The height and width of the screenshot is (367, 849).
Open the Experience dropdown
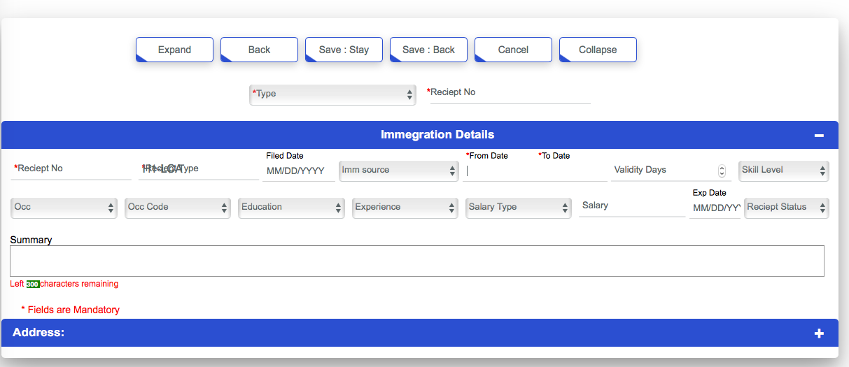point(405,208)
